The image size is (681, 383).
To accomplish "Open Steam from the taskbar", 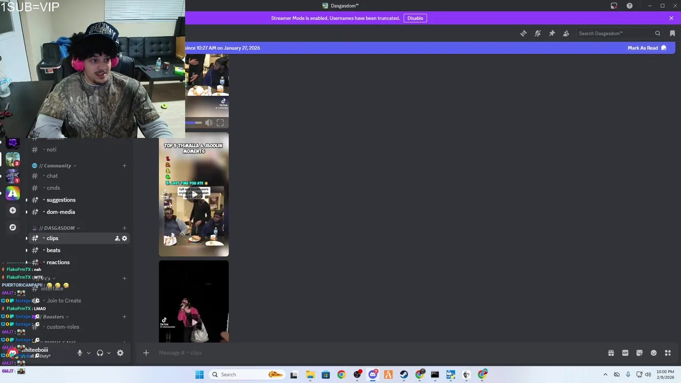I will [x=404, y=374].
